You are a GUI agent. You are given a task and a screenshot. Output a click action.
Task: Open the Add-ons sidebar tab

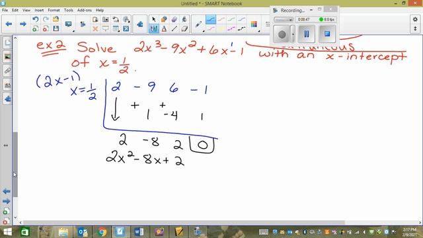coord(7,99)
